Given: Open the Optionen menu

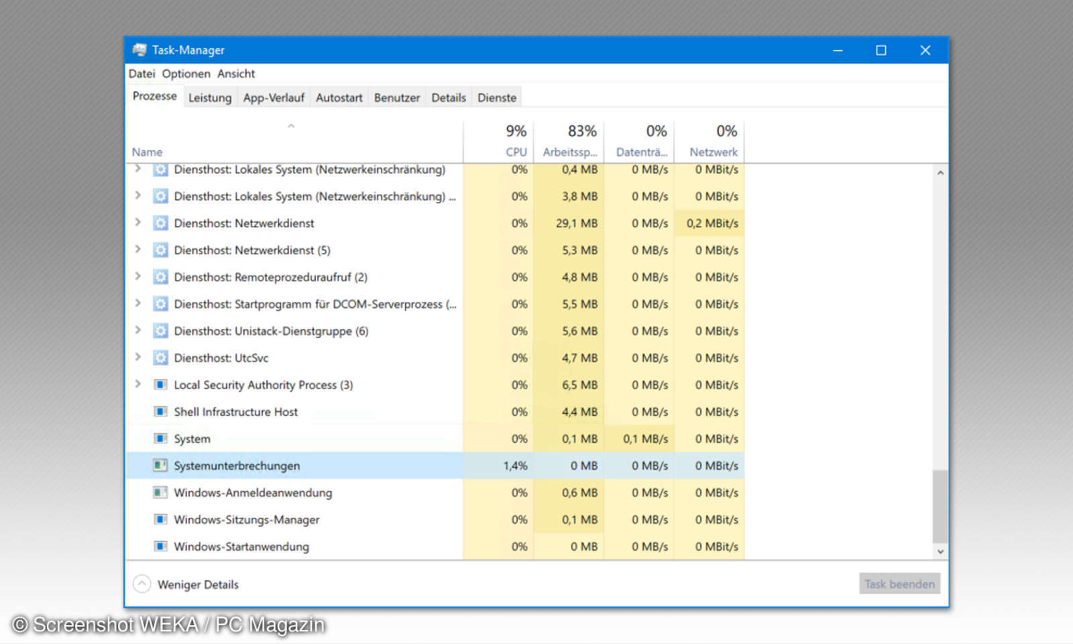Looking at the screenshot, I should point(186,74).
